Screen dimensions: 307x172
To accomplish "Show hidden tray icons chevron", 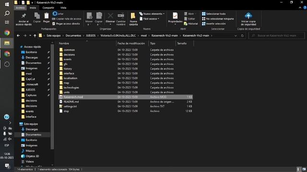I will [x=10, y=123].
